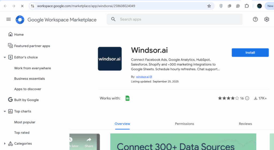274x150 pixels.
Task: Open the hamburger main menu
Action: (x=9, y=19)
